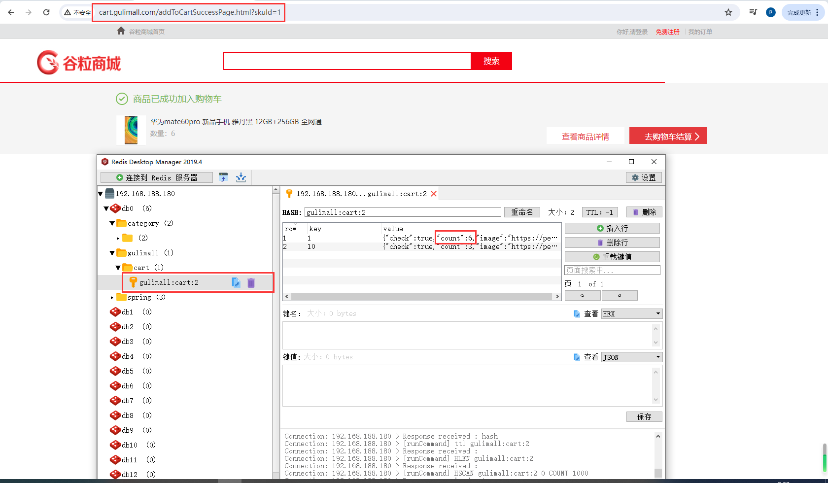Open the browser media control icon
This screenshot has height=483, width=828.
(753, 12)
